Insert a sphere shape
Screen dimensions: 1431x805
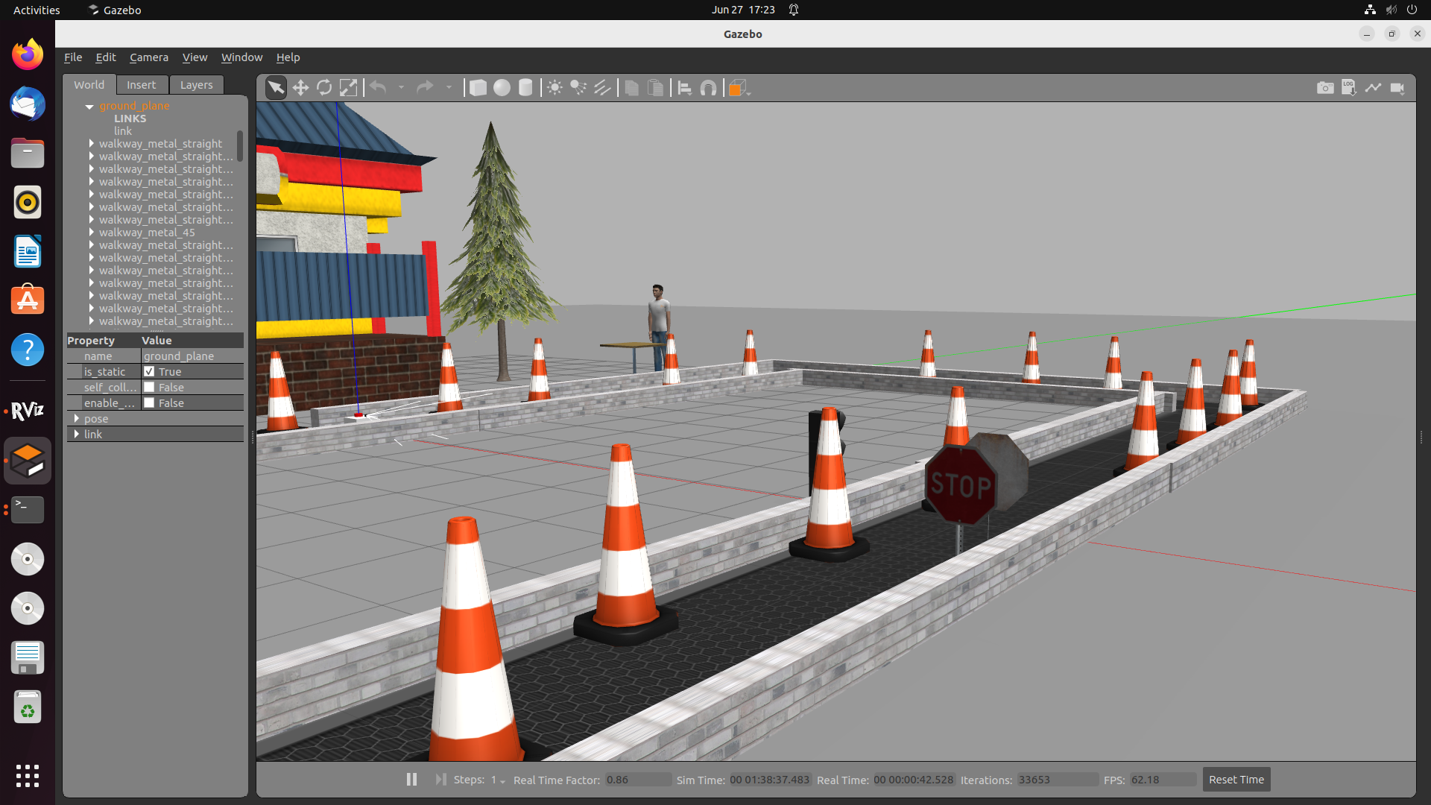click(x=502, y=87)
